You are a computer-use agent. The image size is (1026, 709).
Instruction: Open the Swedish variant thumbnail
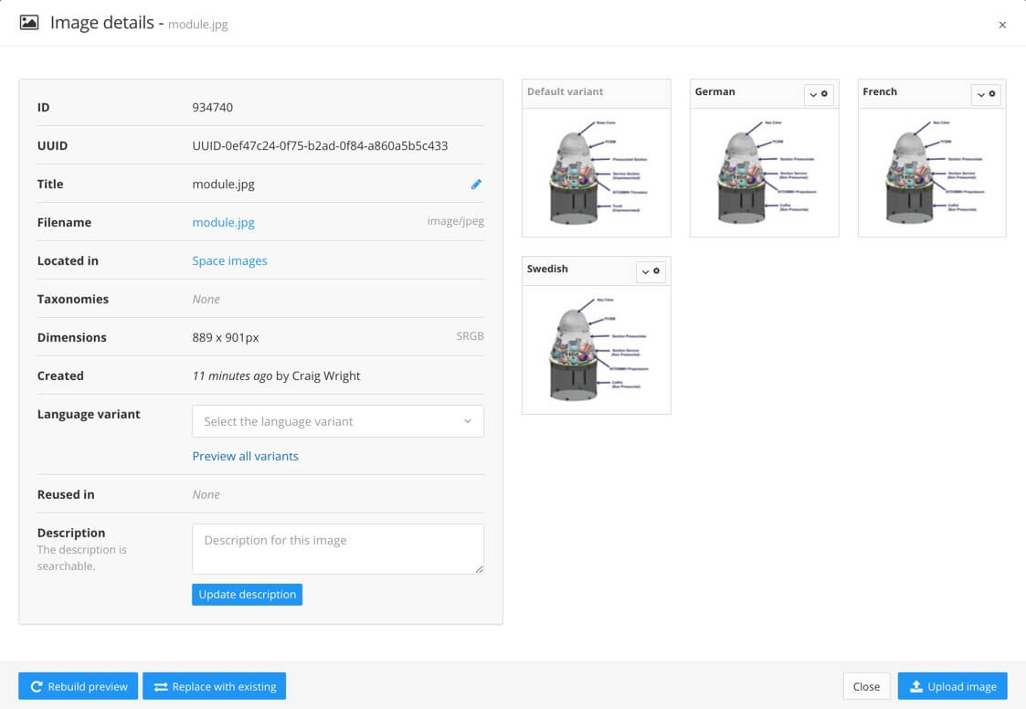click(596, 349)
